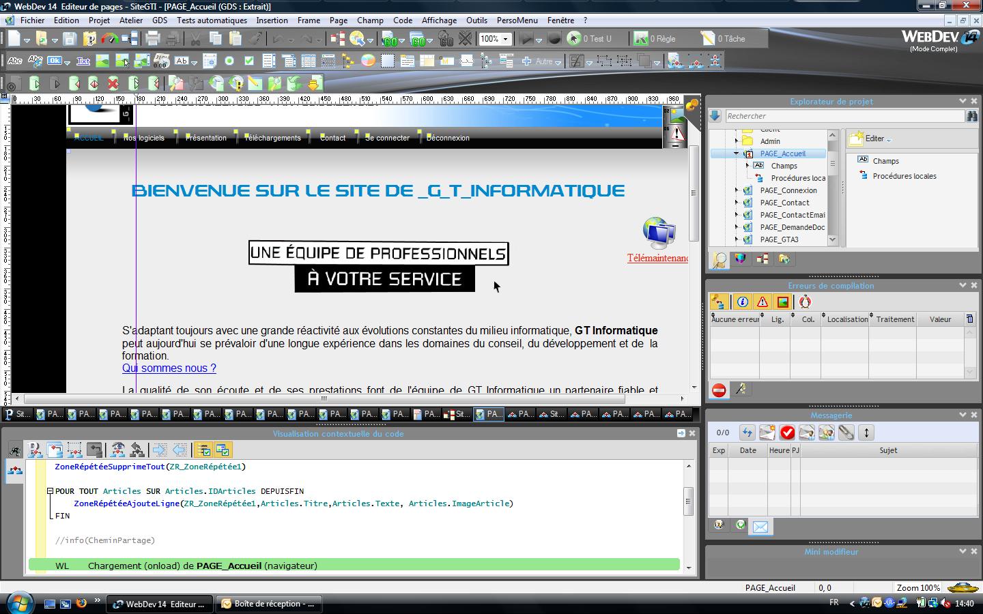Click the binoculars search button in project explorer
Image resolution: width=983 pixels, height=614 pixels.
[x=972, y=116]
